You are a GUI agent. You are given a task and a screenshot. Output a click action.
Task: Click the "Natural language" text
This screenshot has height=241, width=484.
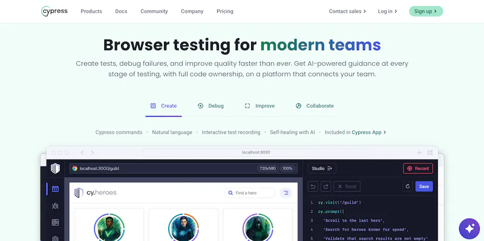172,132
